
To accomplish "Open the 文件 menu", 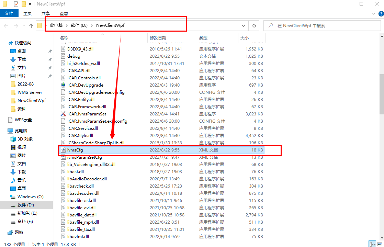I will (x=9, y=13).
